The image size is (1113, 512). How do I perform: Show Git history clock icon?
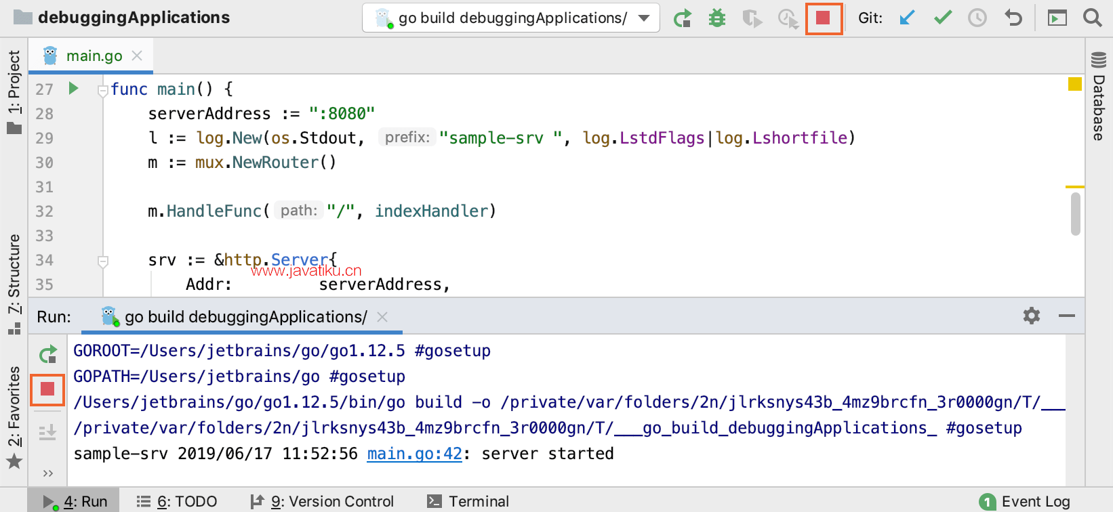pyautogui.click(x=977, y=18)
